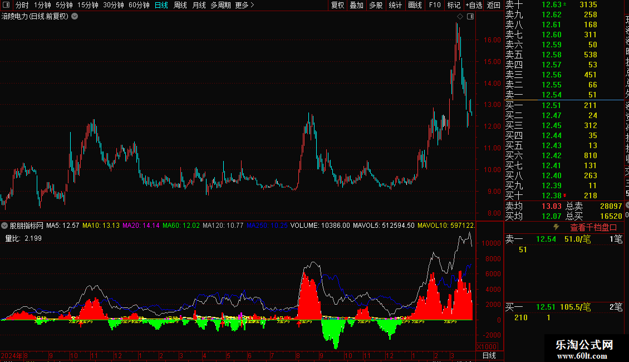Open the 查看千档盘口 link
Screen dimensions: 629x362
pos(593,227)
